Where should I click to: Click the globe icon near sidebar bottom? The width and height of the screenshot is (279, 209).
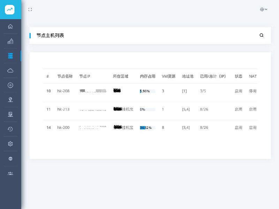(10, 158)
